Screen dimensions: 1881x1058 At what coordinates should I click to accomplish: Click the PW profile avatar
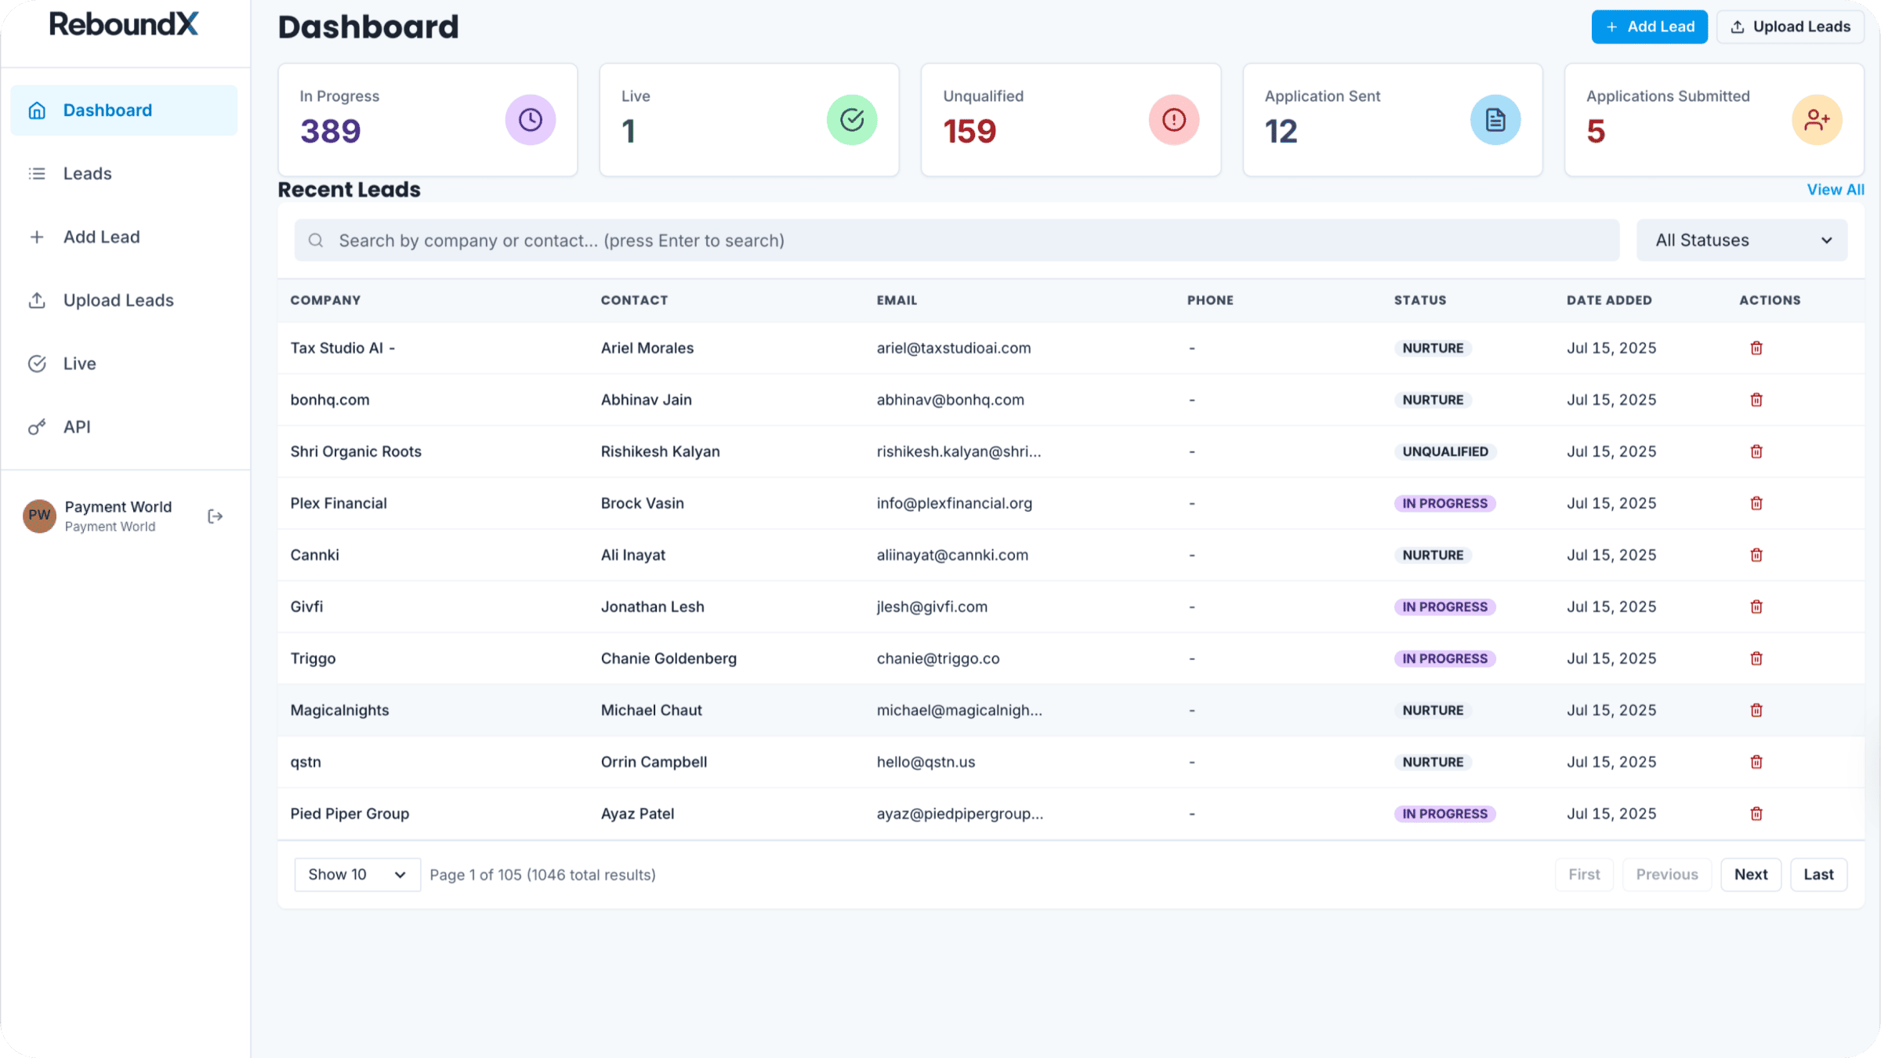point(39,516)
